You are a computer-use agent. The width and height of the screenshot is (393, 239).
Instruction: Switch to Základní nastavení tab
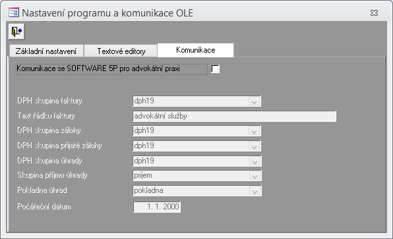tap(46, 51)
